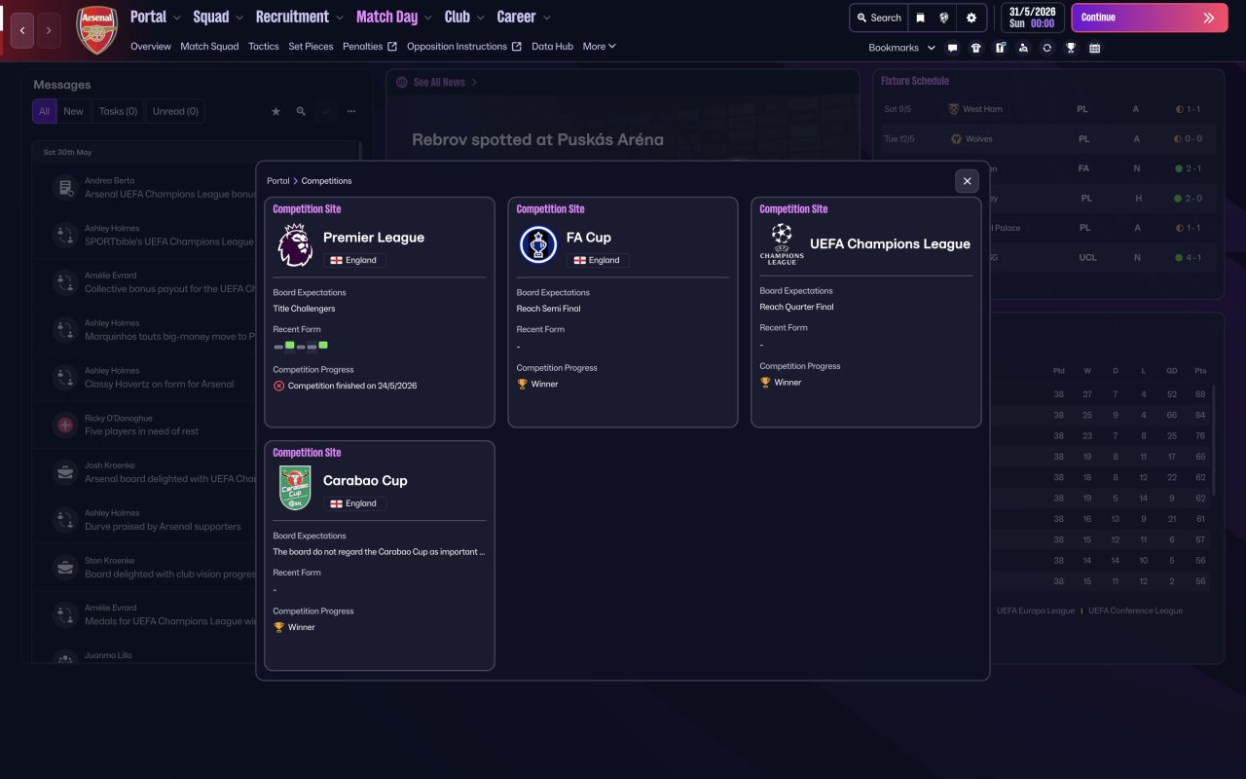The image size is (1246, 779).
Task: Open the bookmark icon beside Search
Action: pyautogui.click(x=920, y=18)
